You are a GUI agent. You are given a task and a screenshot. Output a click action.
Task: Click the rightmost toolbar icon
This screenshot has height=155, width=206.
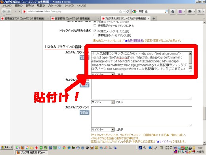200,12
